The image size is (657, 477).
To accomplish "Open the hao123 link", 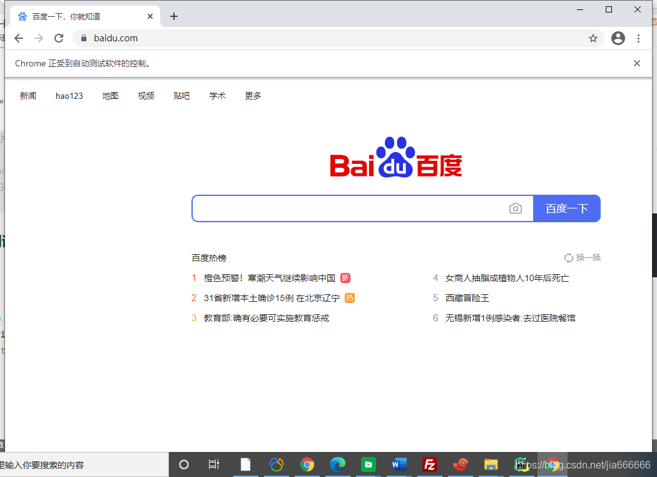I will 69,96.
